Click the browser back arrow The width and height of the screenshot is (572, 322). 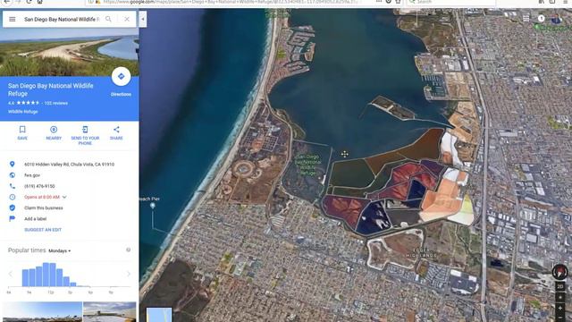point(6,2)
